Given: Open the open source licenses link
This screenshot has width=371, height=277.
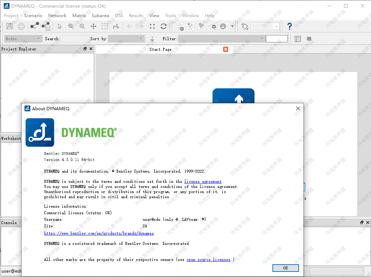Looking at the screenshot, I should point(209,259).
